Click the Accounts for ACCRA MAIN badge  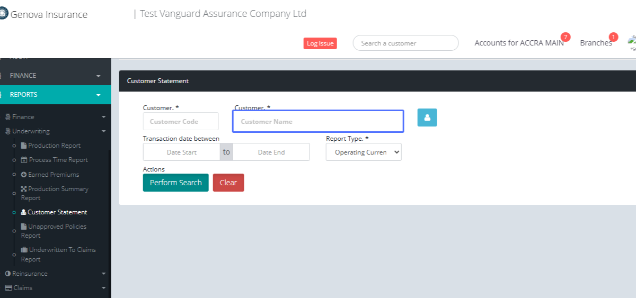click(x=566, y=37)
